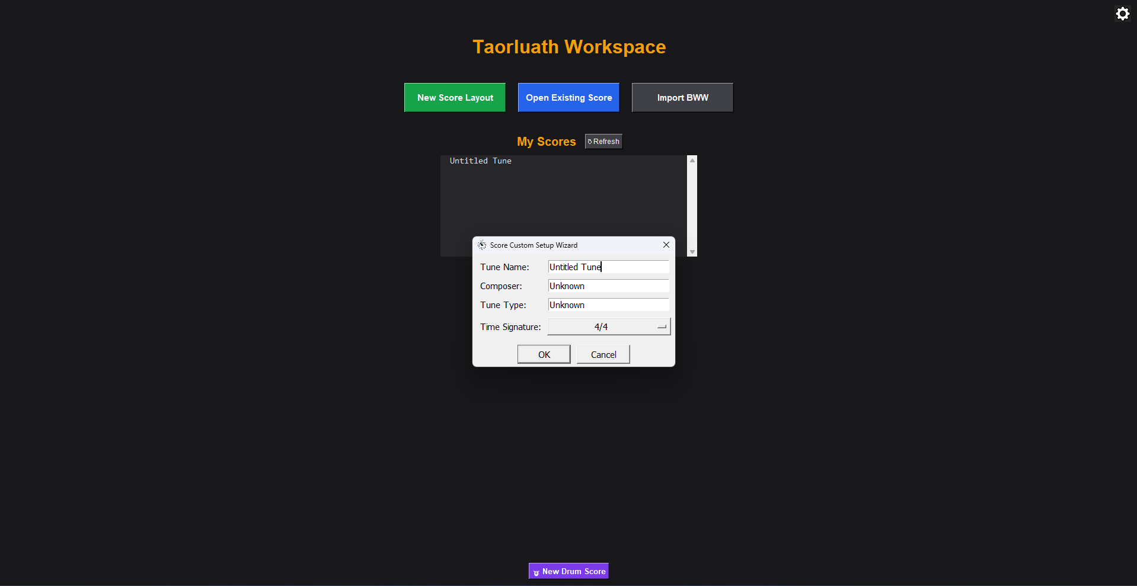The width and height of the screenshot is (1137, 586).
Task: Click the scores list scrollbar up arrow
Action: click(x=692, y=161)
